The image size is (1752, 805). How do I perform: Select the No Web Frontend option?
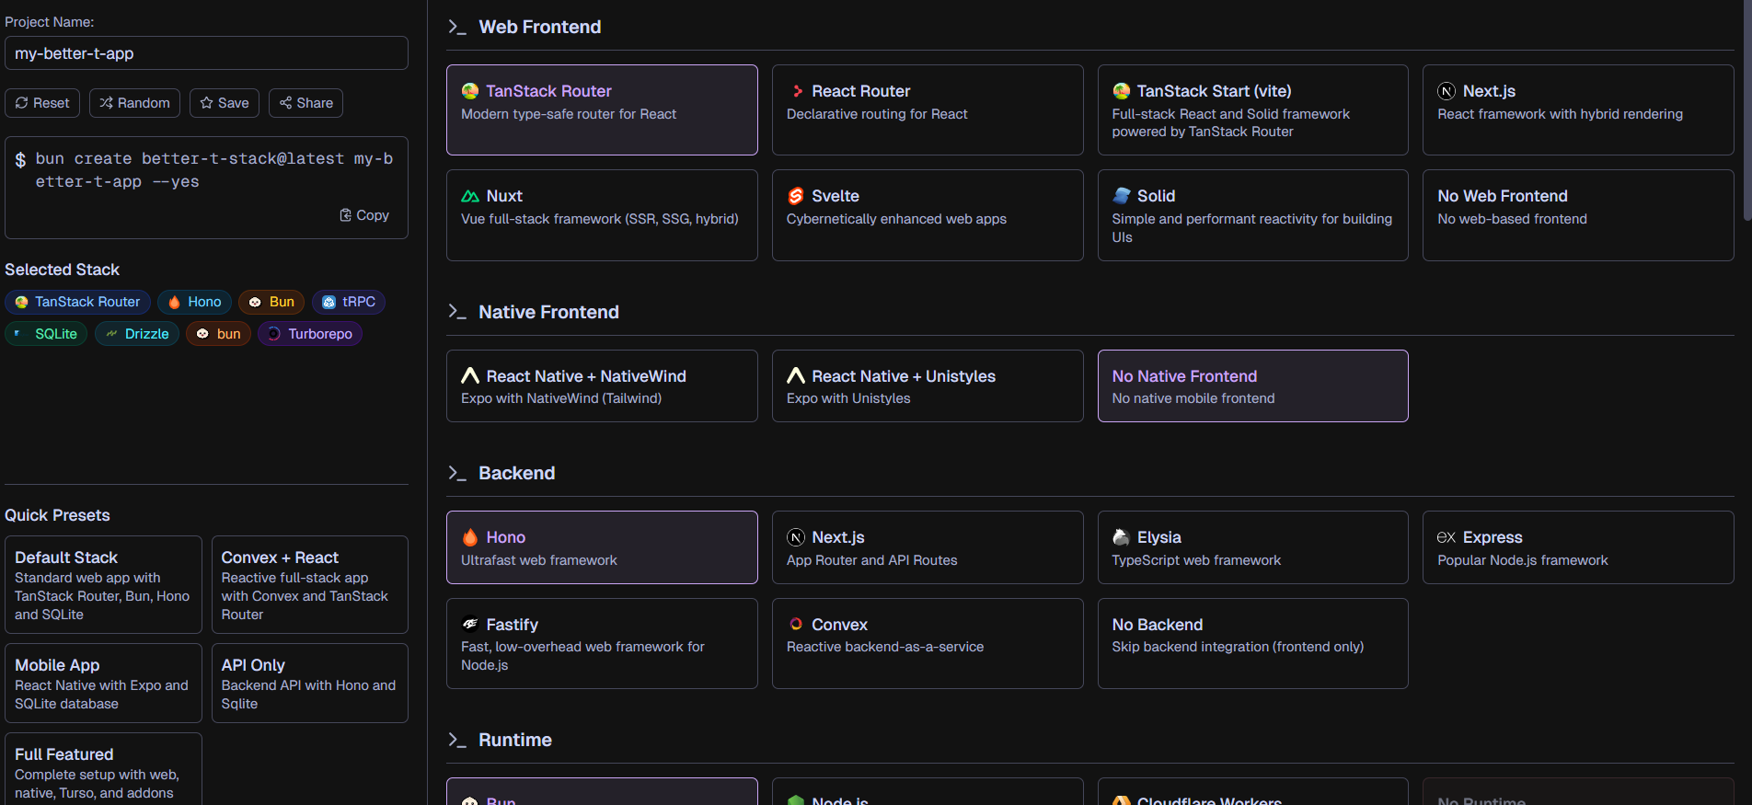coord(1578,215)
